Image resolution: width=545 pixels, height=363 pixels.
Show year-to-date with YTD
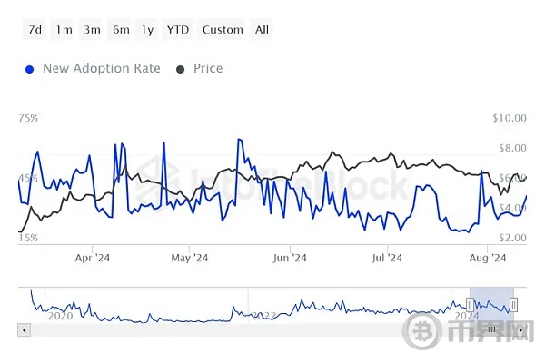(x=178, y=30)
